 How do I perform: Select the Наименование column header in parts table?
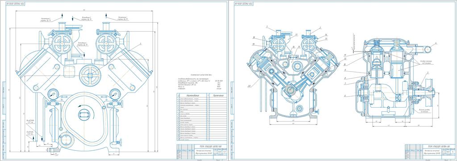coord(191,95)
